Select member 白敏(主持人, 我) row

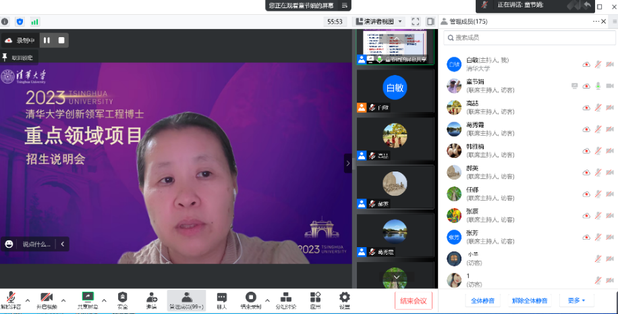click(530, 64)
